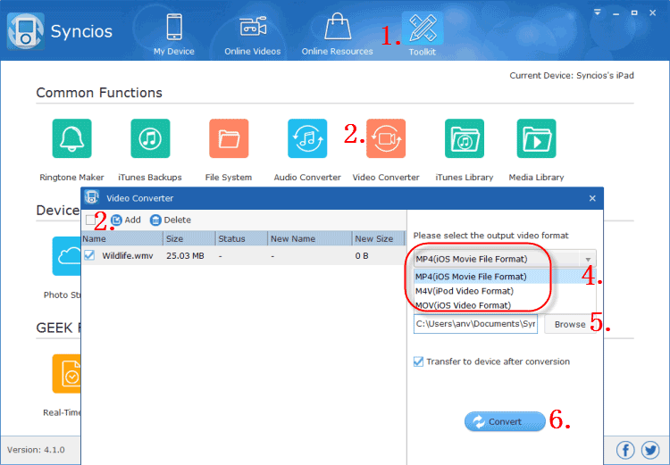Click the New Size column header
This screenshot has height=465, width=670.
(x=379, y=238)
